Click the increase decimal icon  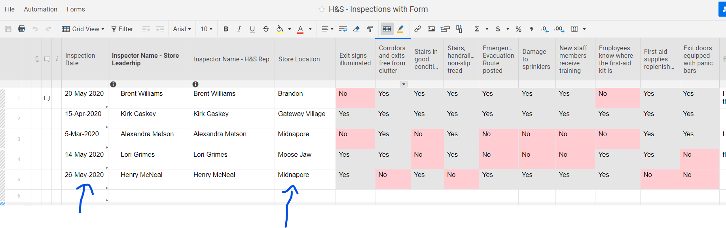pos(559,29)
